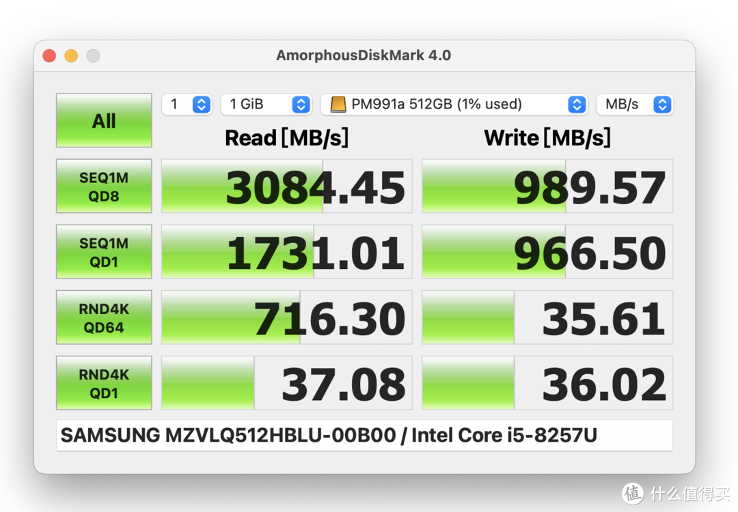This screenshot has height=512, width=738.
Task: Click the stepper arrows on the count selector
Action: [x=201, y=104]
